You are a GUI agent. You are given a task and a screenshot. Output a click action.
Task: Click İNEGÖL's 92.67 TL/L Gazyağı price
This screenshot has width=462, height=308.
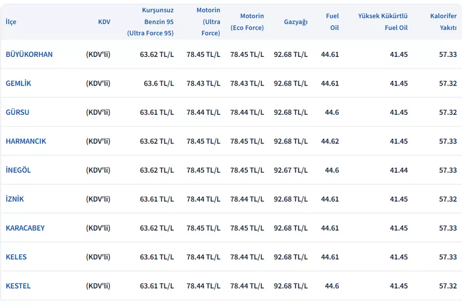click(x=291, y=170)
